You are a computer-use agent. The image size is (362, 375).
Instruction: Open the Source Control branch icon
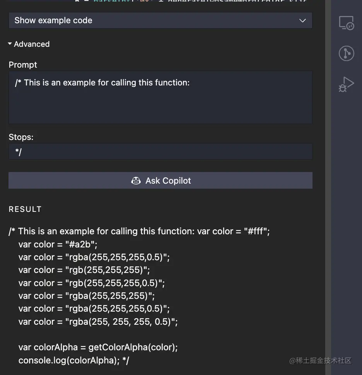(x=347, y=53)
